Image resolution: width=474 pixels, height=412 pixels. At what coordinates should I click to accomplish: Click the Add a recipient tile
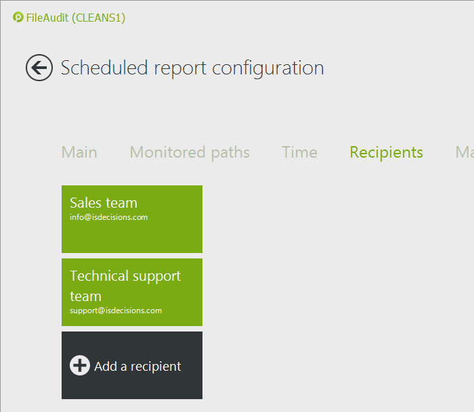(x=132, y=365)
